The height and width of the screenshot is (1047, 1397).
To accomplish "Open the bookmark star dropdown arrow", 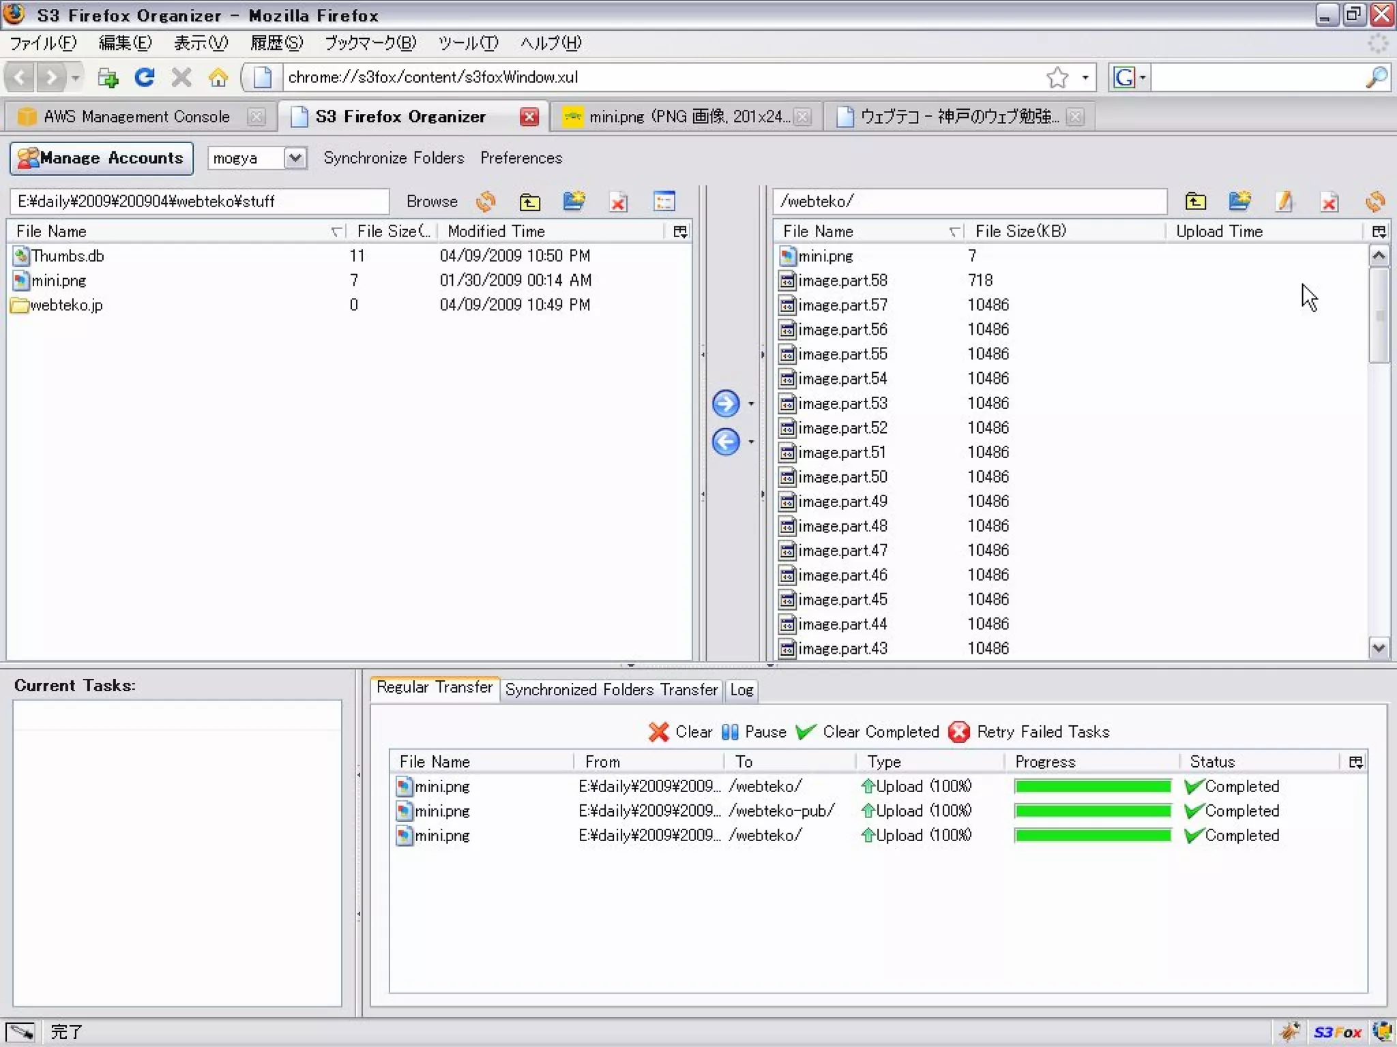I will [x=1085, y=77].
